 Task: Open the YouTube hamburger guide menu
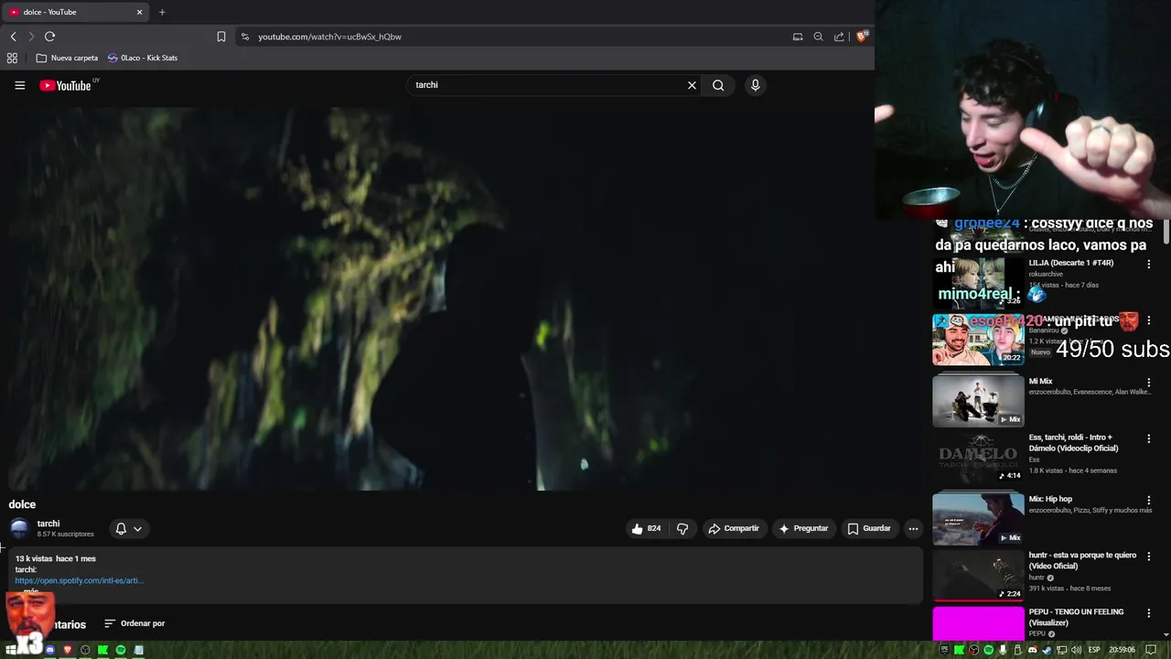pyautogui.click(x=19, y=85)
